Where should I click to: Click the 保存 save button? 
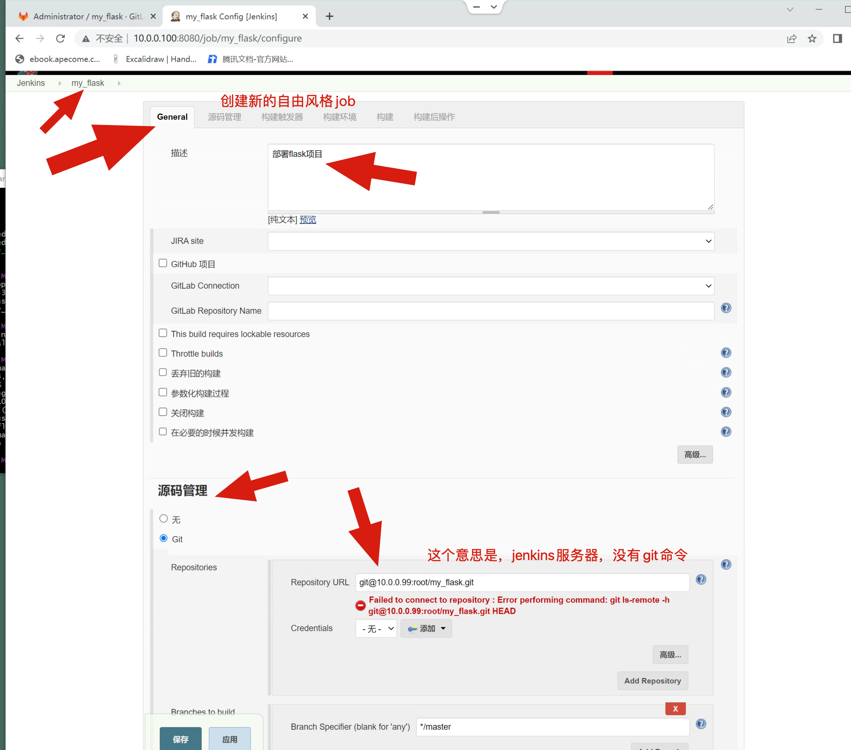pos(180,739)
